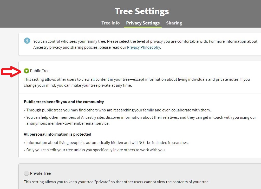
Task: Select the Privacy Settings tab
Action: 143,23
